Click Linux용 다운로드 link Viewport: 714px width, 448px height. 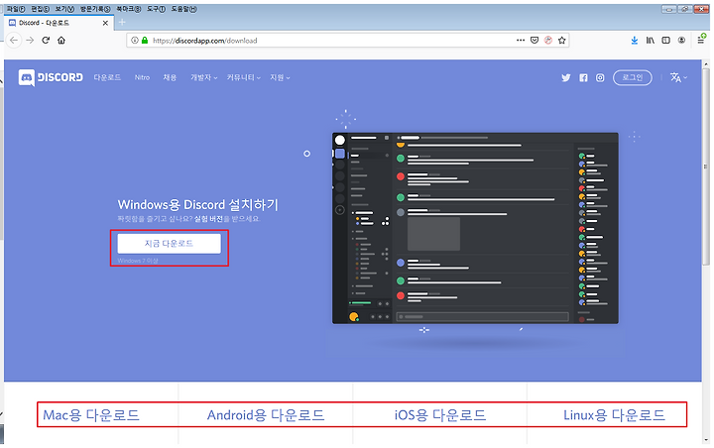(614, 414)
